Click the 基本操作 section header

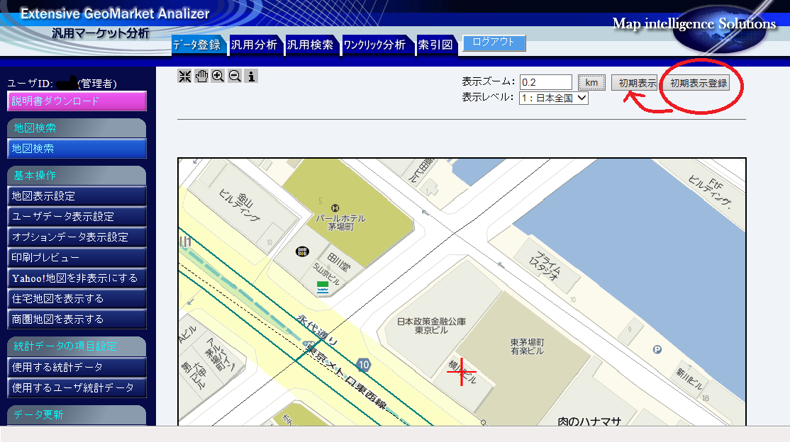click(x=77, y=175)
